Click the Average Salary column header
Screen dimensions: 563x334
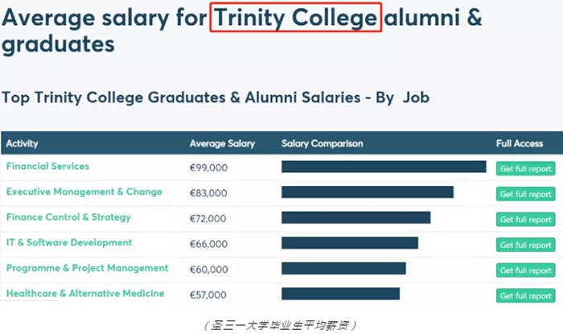point(222,144)
